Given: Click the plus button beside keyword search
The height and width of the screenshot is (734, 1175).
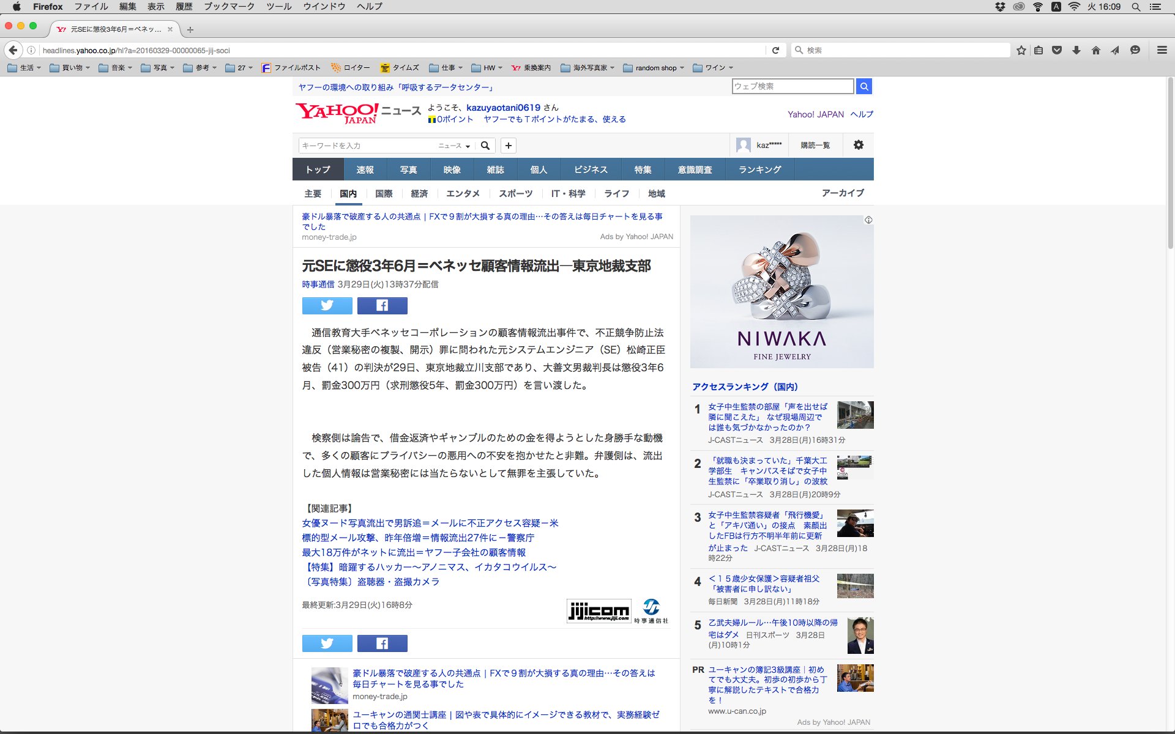Looking at the screenshot, I should click(508, 146).
